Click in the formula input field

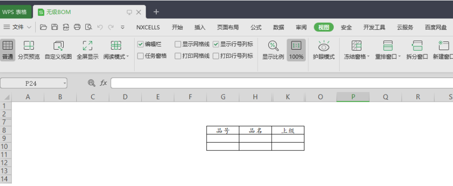click(x=282, y=83)
